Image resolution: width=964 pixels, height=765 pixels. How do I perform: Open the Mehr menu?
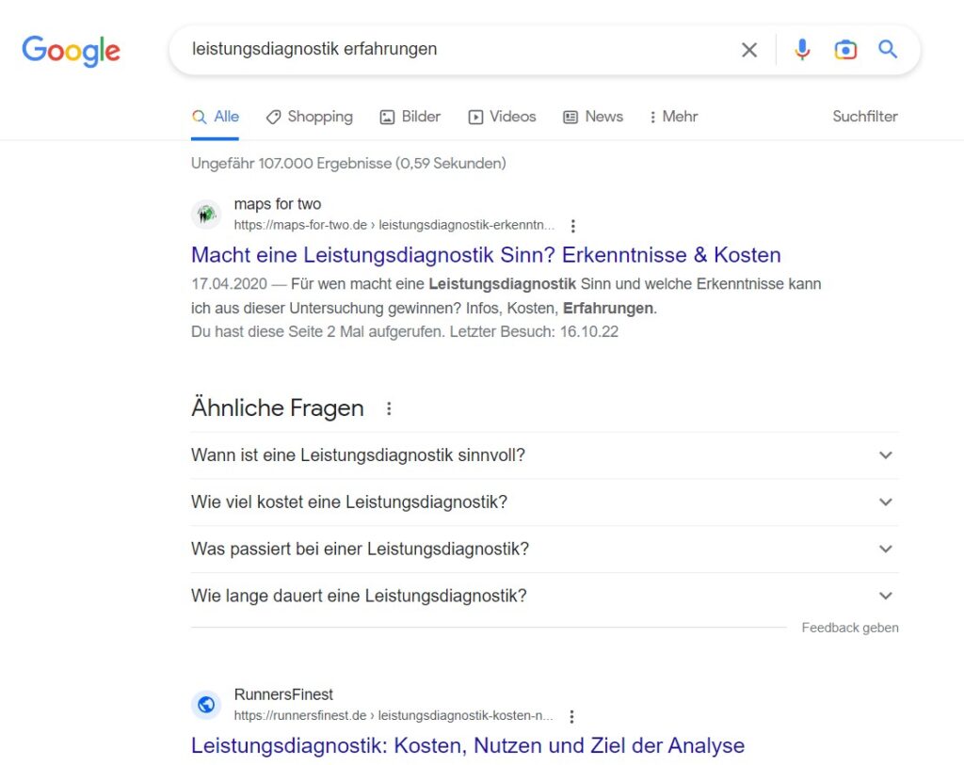(x=674, y=117)
